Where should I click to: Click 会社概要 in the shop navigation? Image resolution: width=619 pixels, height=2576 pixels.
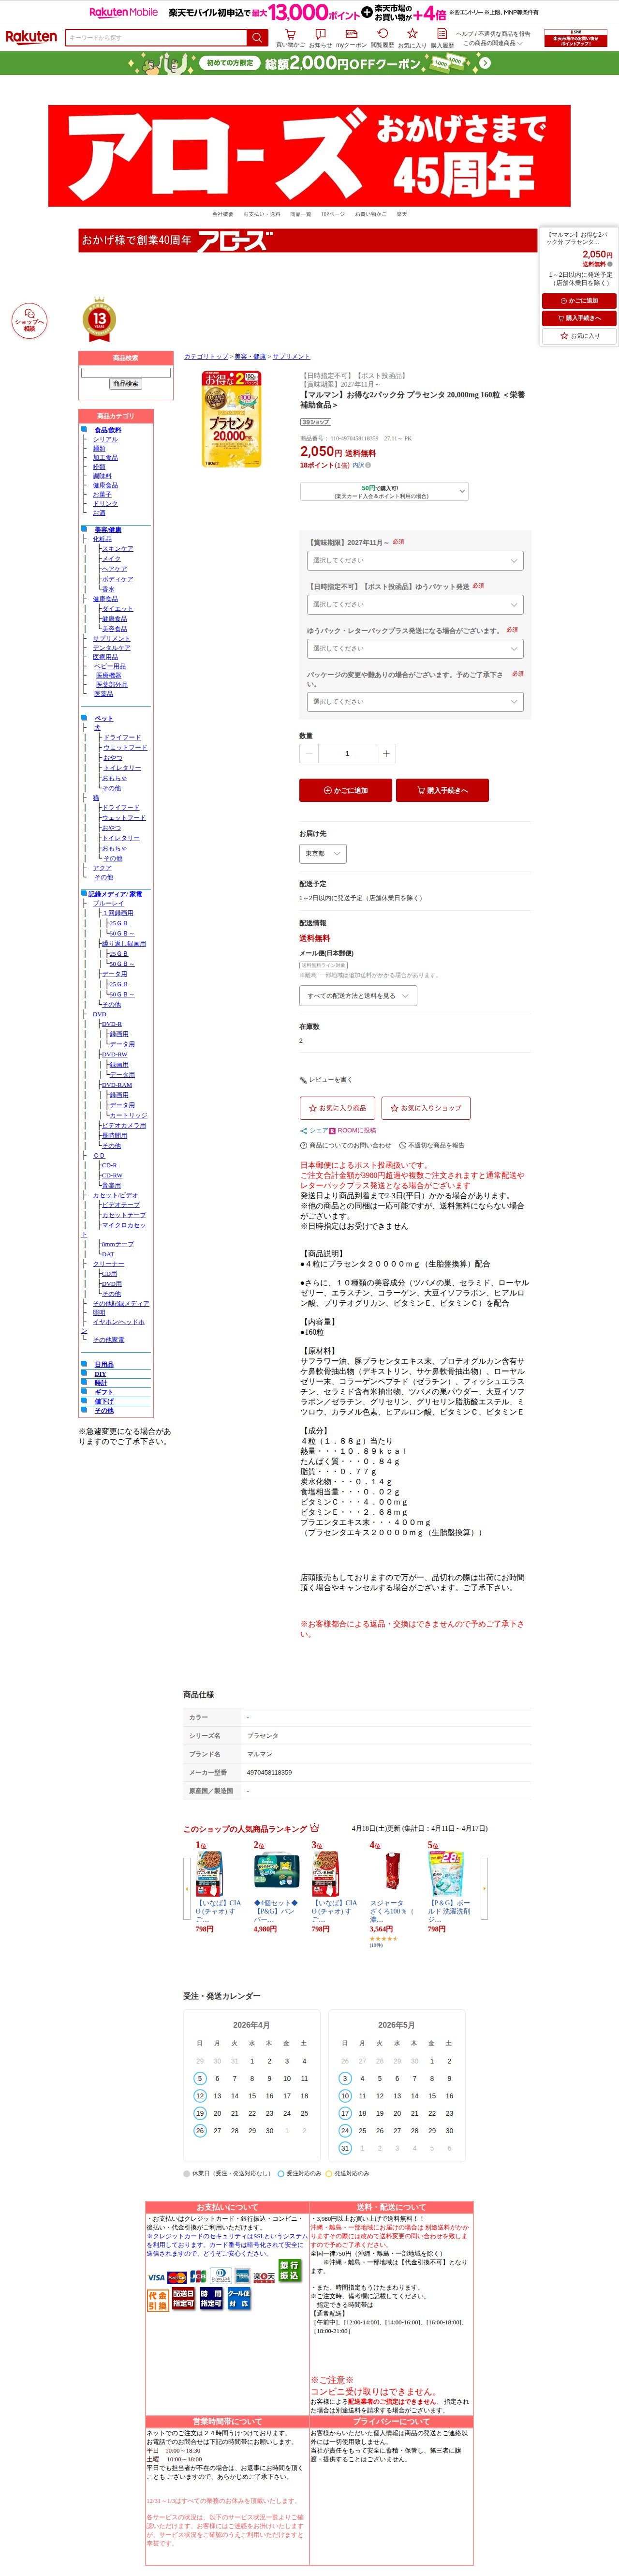(x=223, y=214)
